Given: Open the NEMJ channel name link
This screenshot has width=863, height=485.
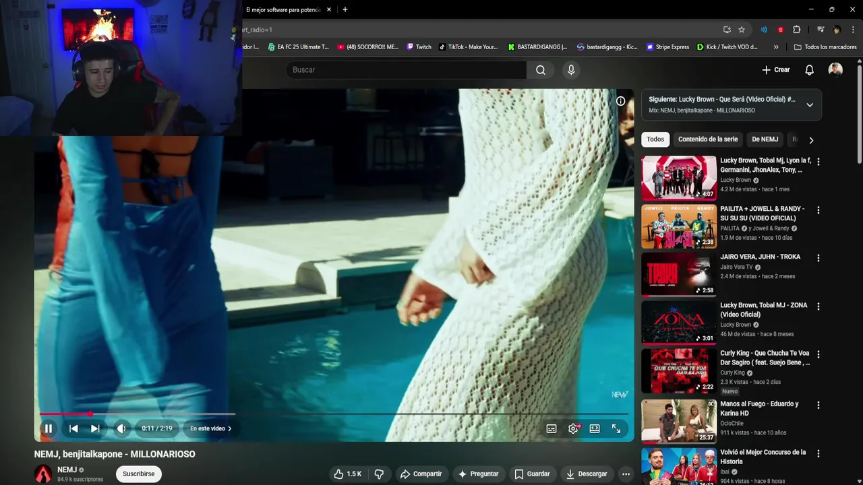Looking at the screenshot, I should [x=67, y=470].
